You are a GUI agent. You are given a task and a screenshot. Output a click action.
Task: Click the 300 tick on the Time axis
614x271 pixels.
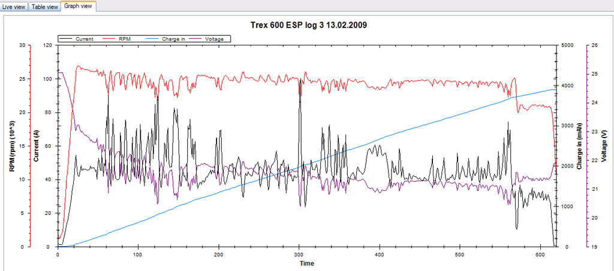[x=299, y=254]
